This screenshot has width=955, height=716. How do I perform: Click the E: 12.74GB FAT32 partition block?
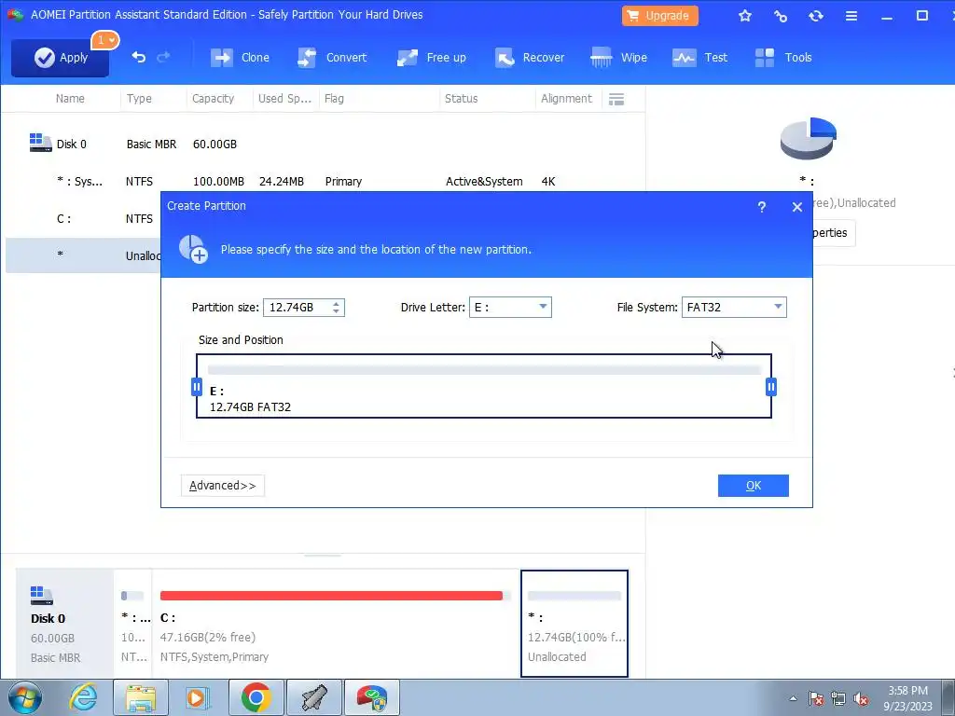pos(484,386)
